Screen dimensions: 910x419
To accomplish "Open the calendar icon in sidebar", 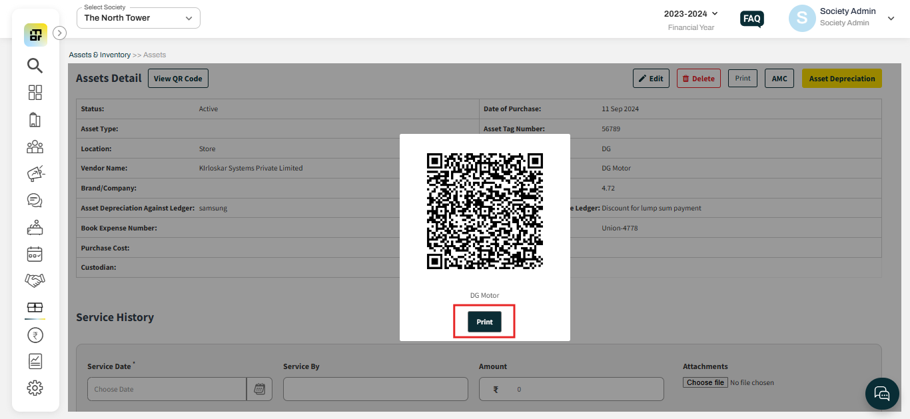I will (x=35, y=254).
